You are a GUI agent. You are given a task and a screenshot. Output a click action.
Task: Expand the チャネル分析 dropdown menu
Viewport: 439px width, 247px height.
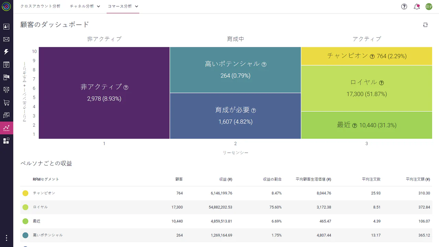[x=85, y=7]
